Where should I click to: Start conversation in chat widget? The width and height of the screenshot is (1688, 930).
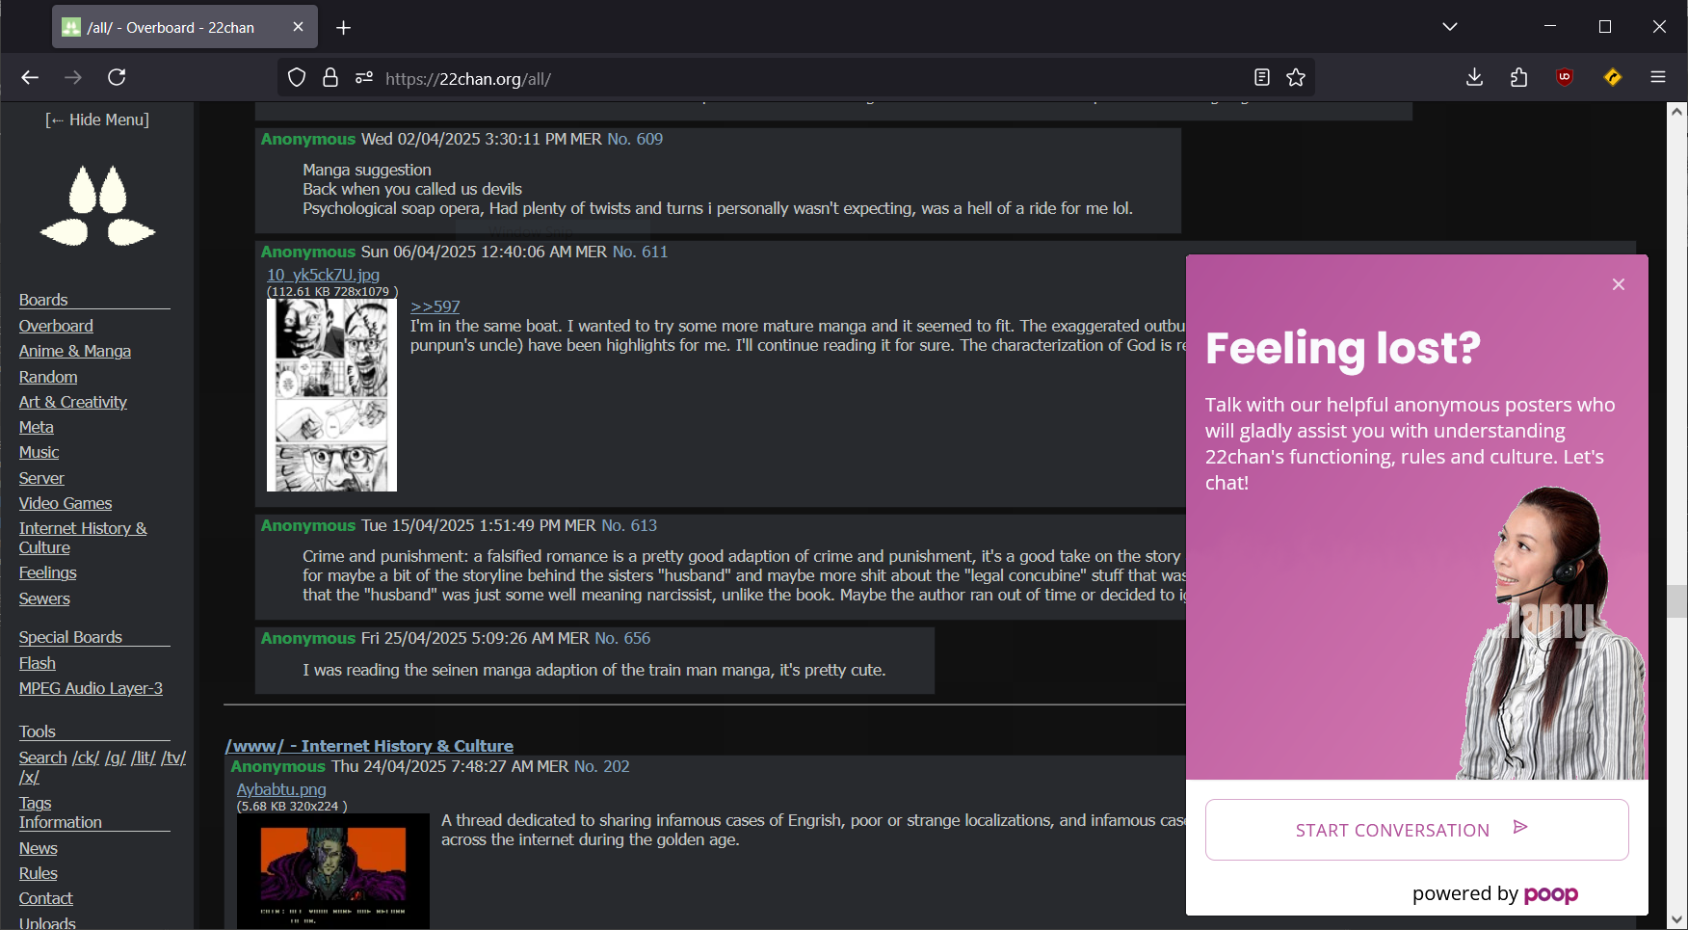pyautogui.click(x=1416, y=830)
